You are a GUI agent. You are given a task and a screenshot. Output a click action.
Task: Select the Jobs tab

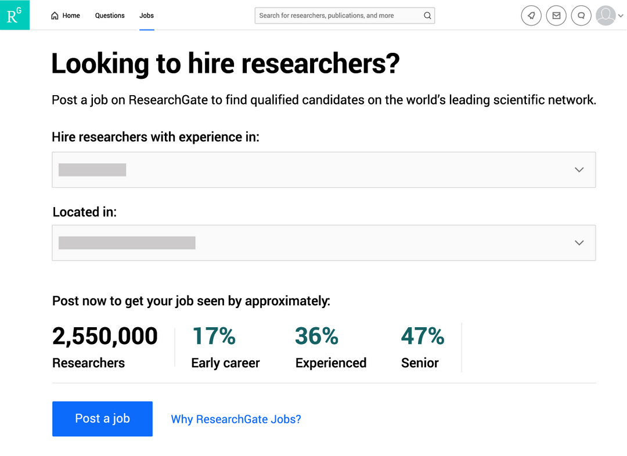[x=146, y=16]
